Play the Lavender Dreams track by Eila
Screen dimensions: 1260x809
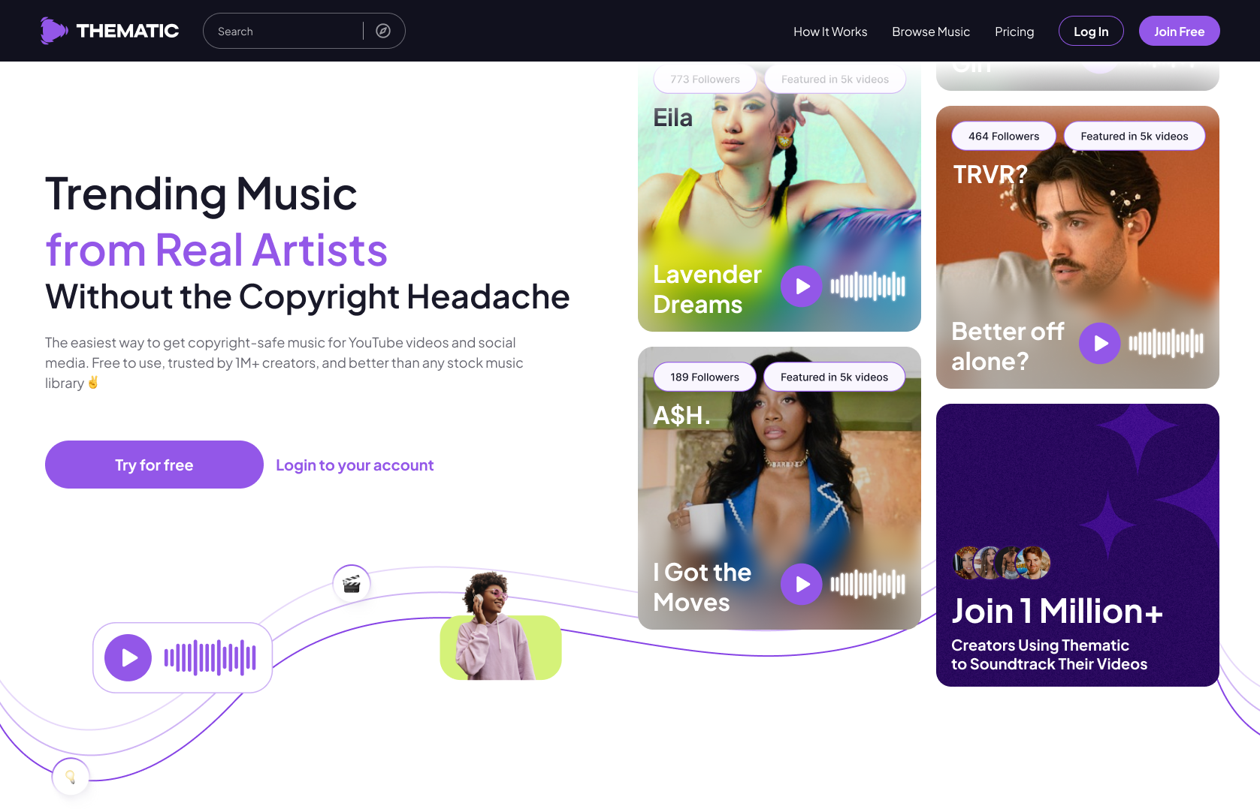click(x=801, y=286)
